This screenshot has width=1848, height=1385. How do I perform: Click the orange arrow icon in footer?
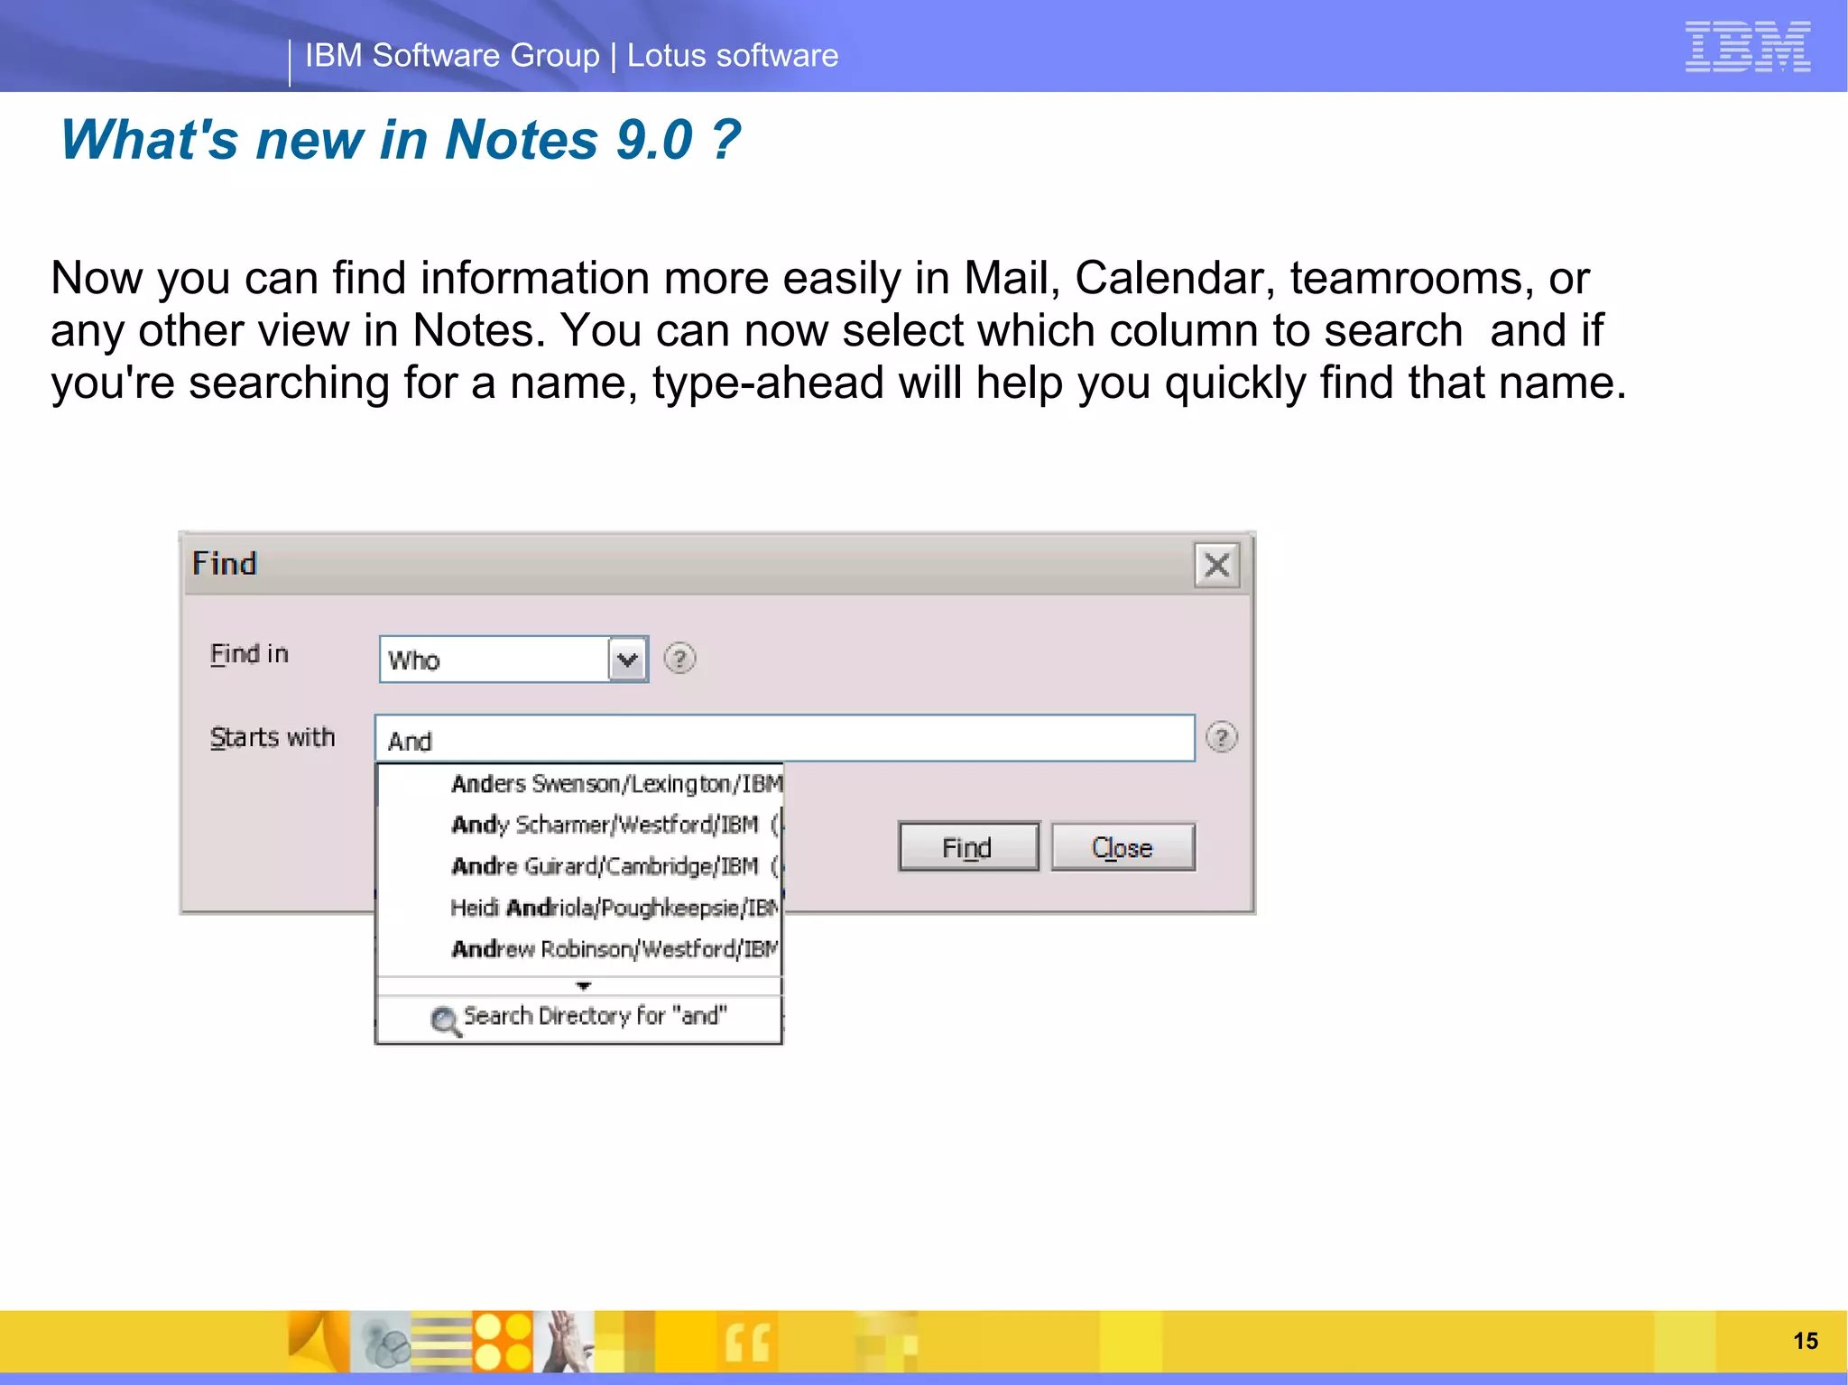click(319, 1342)
